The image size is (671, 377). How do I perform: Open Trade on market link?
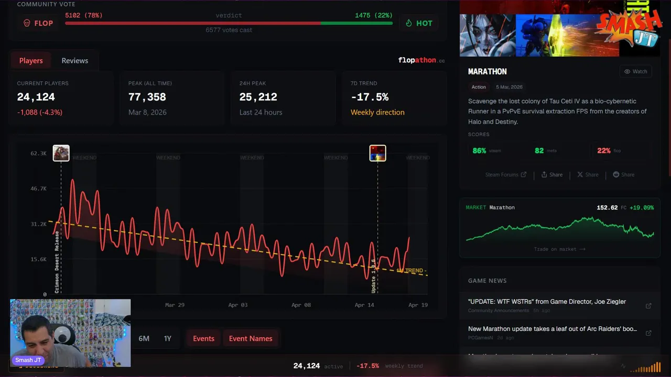[559, 249]
